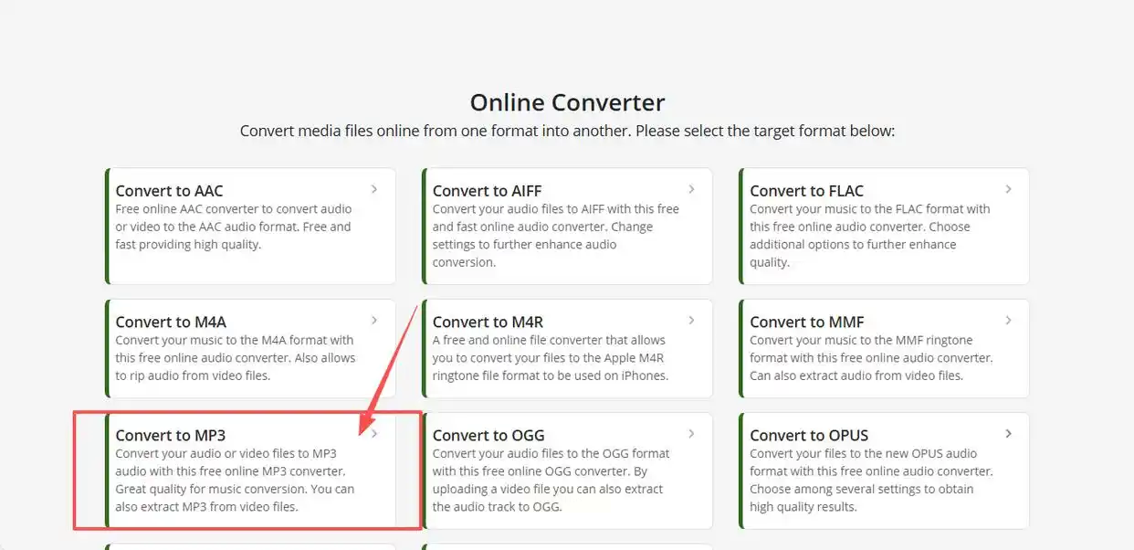1134x550 pixels.
Task: Select the Convert to AAC heading
Action: [x=169, y=191]
